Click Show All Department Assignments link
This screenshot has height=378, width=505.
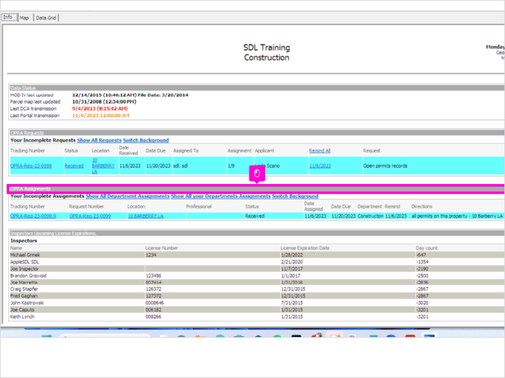(x=128, y=196)
